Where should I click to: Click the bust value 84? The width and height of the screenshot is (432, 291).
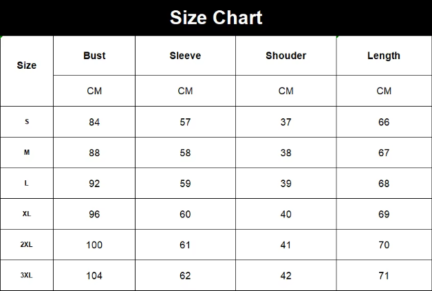94,122
